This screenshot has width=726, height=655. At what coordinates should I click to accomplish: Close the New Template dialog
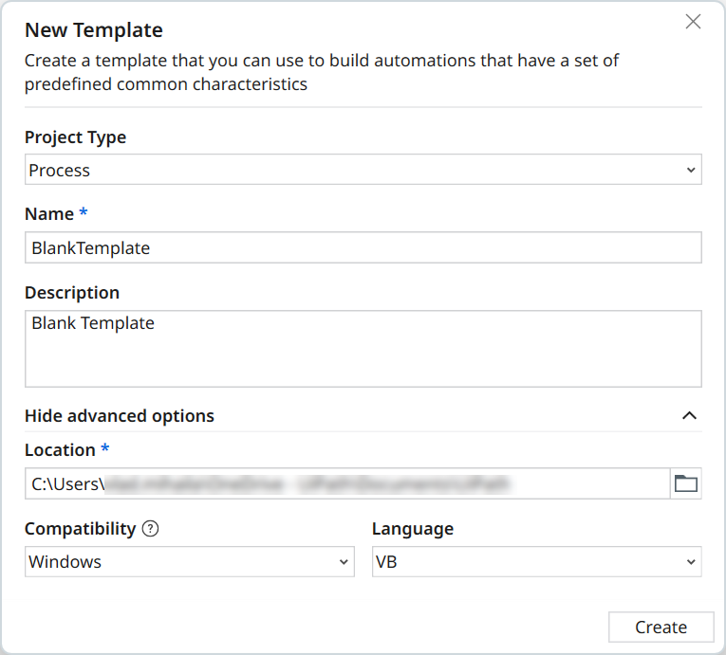pos(693,22)
